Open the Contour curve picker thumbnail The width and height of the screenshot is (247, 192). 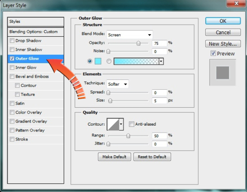click(x=113, y=124)
